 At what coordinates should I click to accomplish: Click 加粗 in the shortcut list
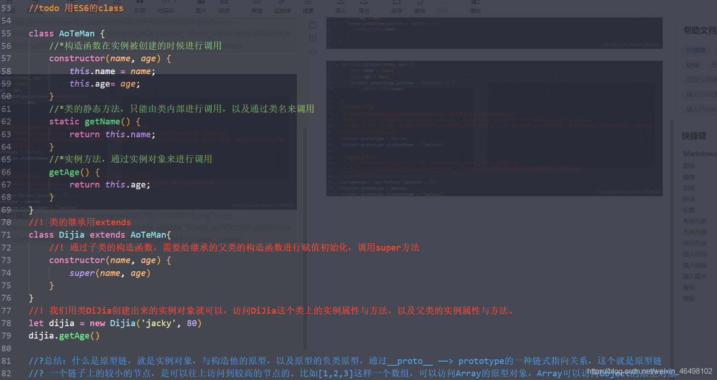[x=689, y=188]
